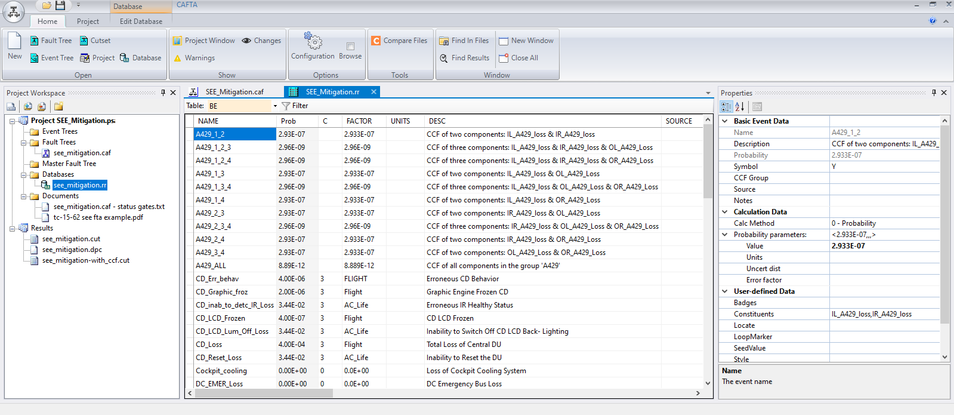Collapse the Calculation Data section

[725, 212]
